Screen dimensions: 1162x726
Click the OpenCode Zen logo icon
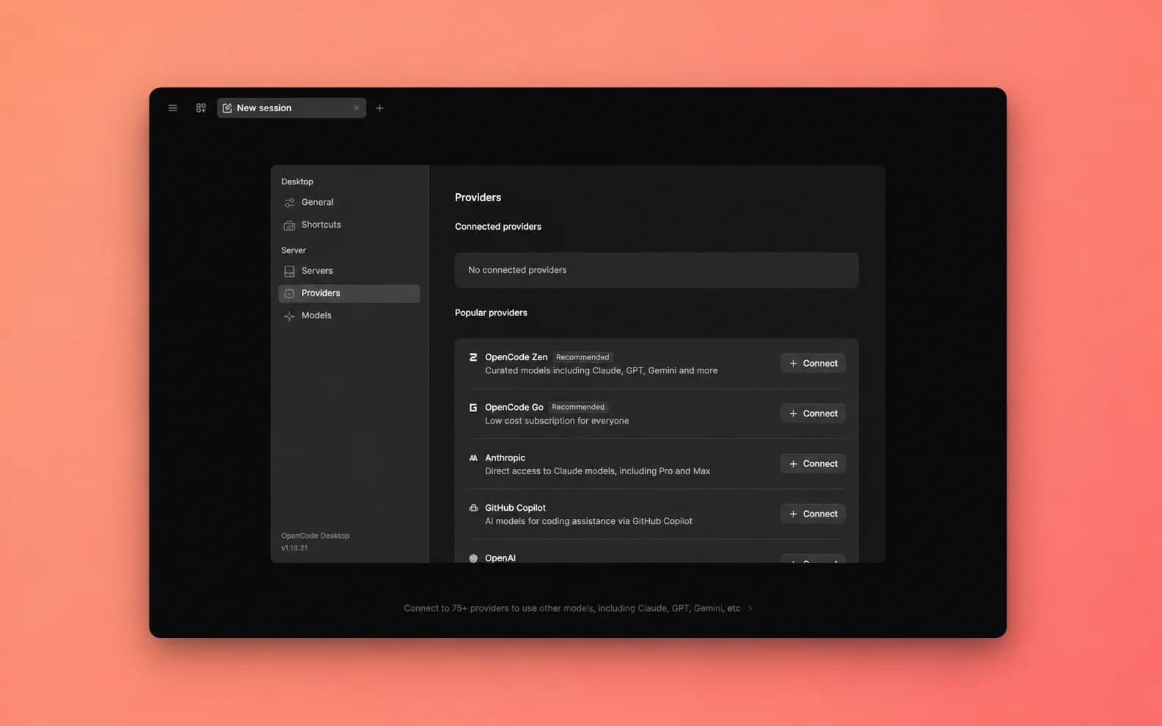point(473,357)
